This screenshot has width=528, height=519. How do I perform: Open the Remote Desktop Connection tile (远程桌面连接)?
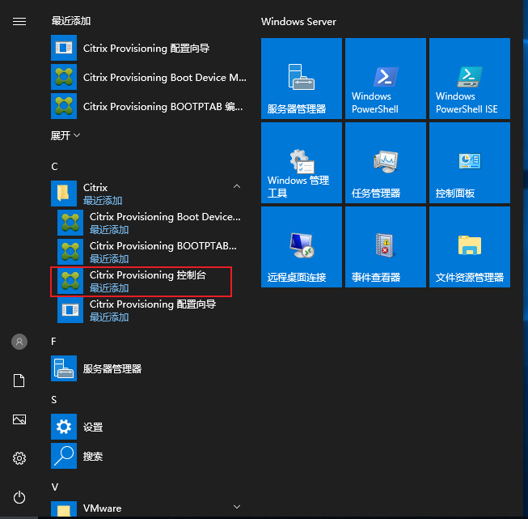click(301, 247)
